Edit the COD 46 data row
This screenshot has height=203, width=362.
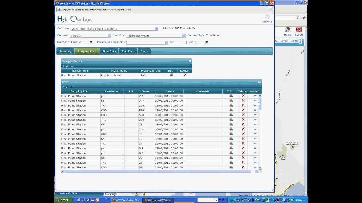click(x=231, y=134)
